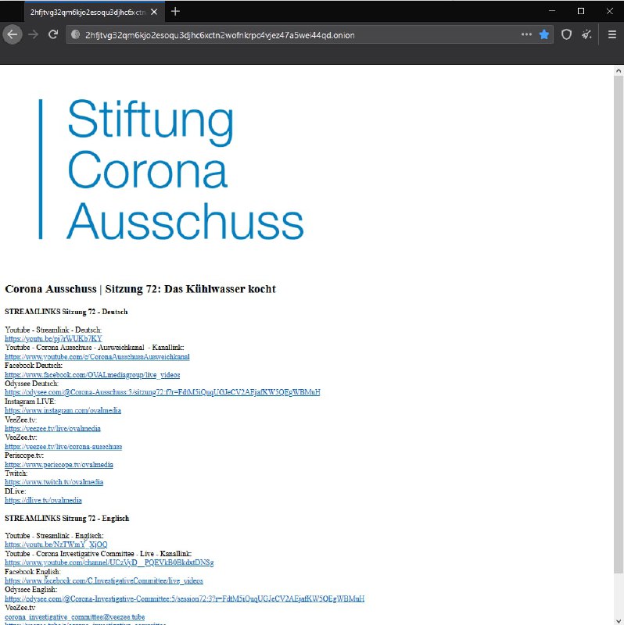624x625 pixels.
Task: Click the Odyssee Deutsch label
Action: click(x=31, y=384)
